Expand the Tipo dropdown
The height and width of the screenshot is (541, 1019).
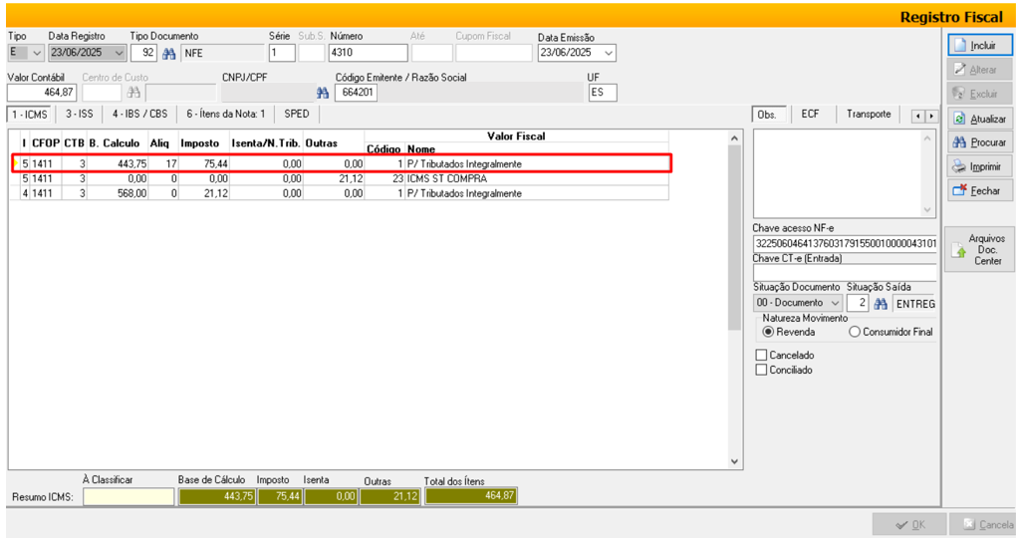point(37,53)
